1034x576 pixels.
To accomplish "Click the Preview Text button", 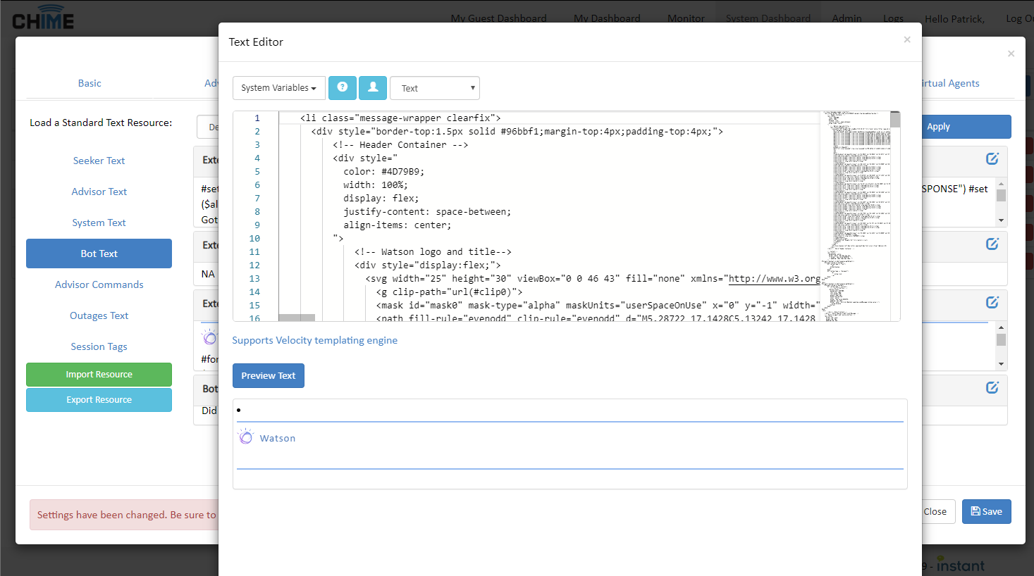I will pos(268,376).
